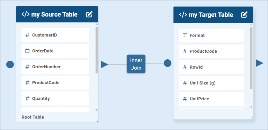Click the text type icon next to Format

coord(185,36)
